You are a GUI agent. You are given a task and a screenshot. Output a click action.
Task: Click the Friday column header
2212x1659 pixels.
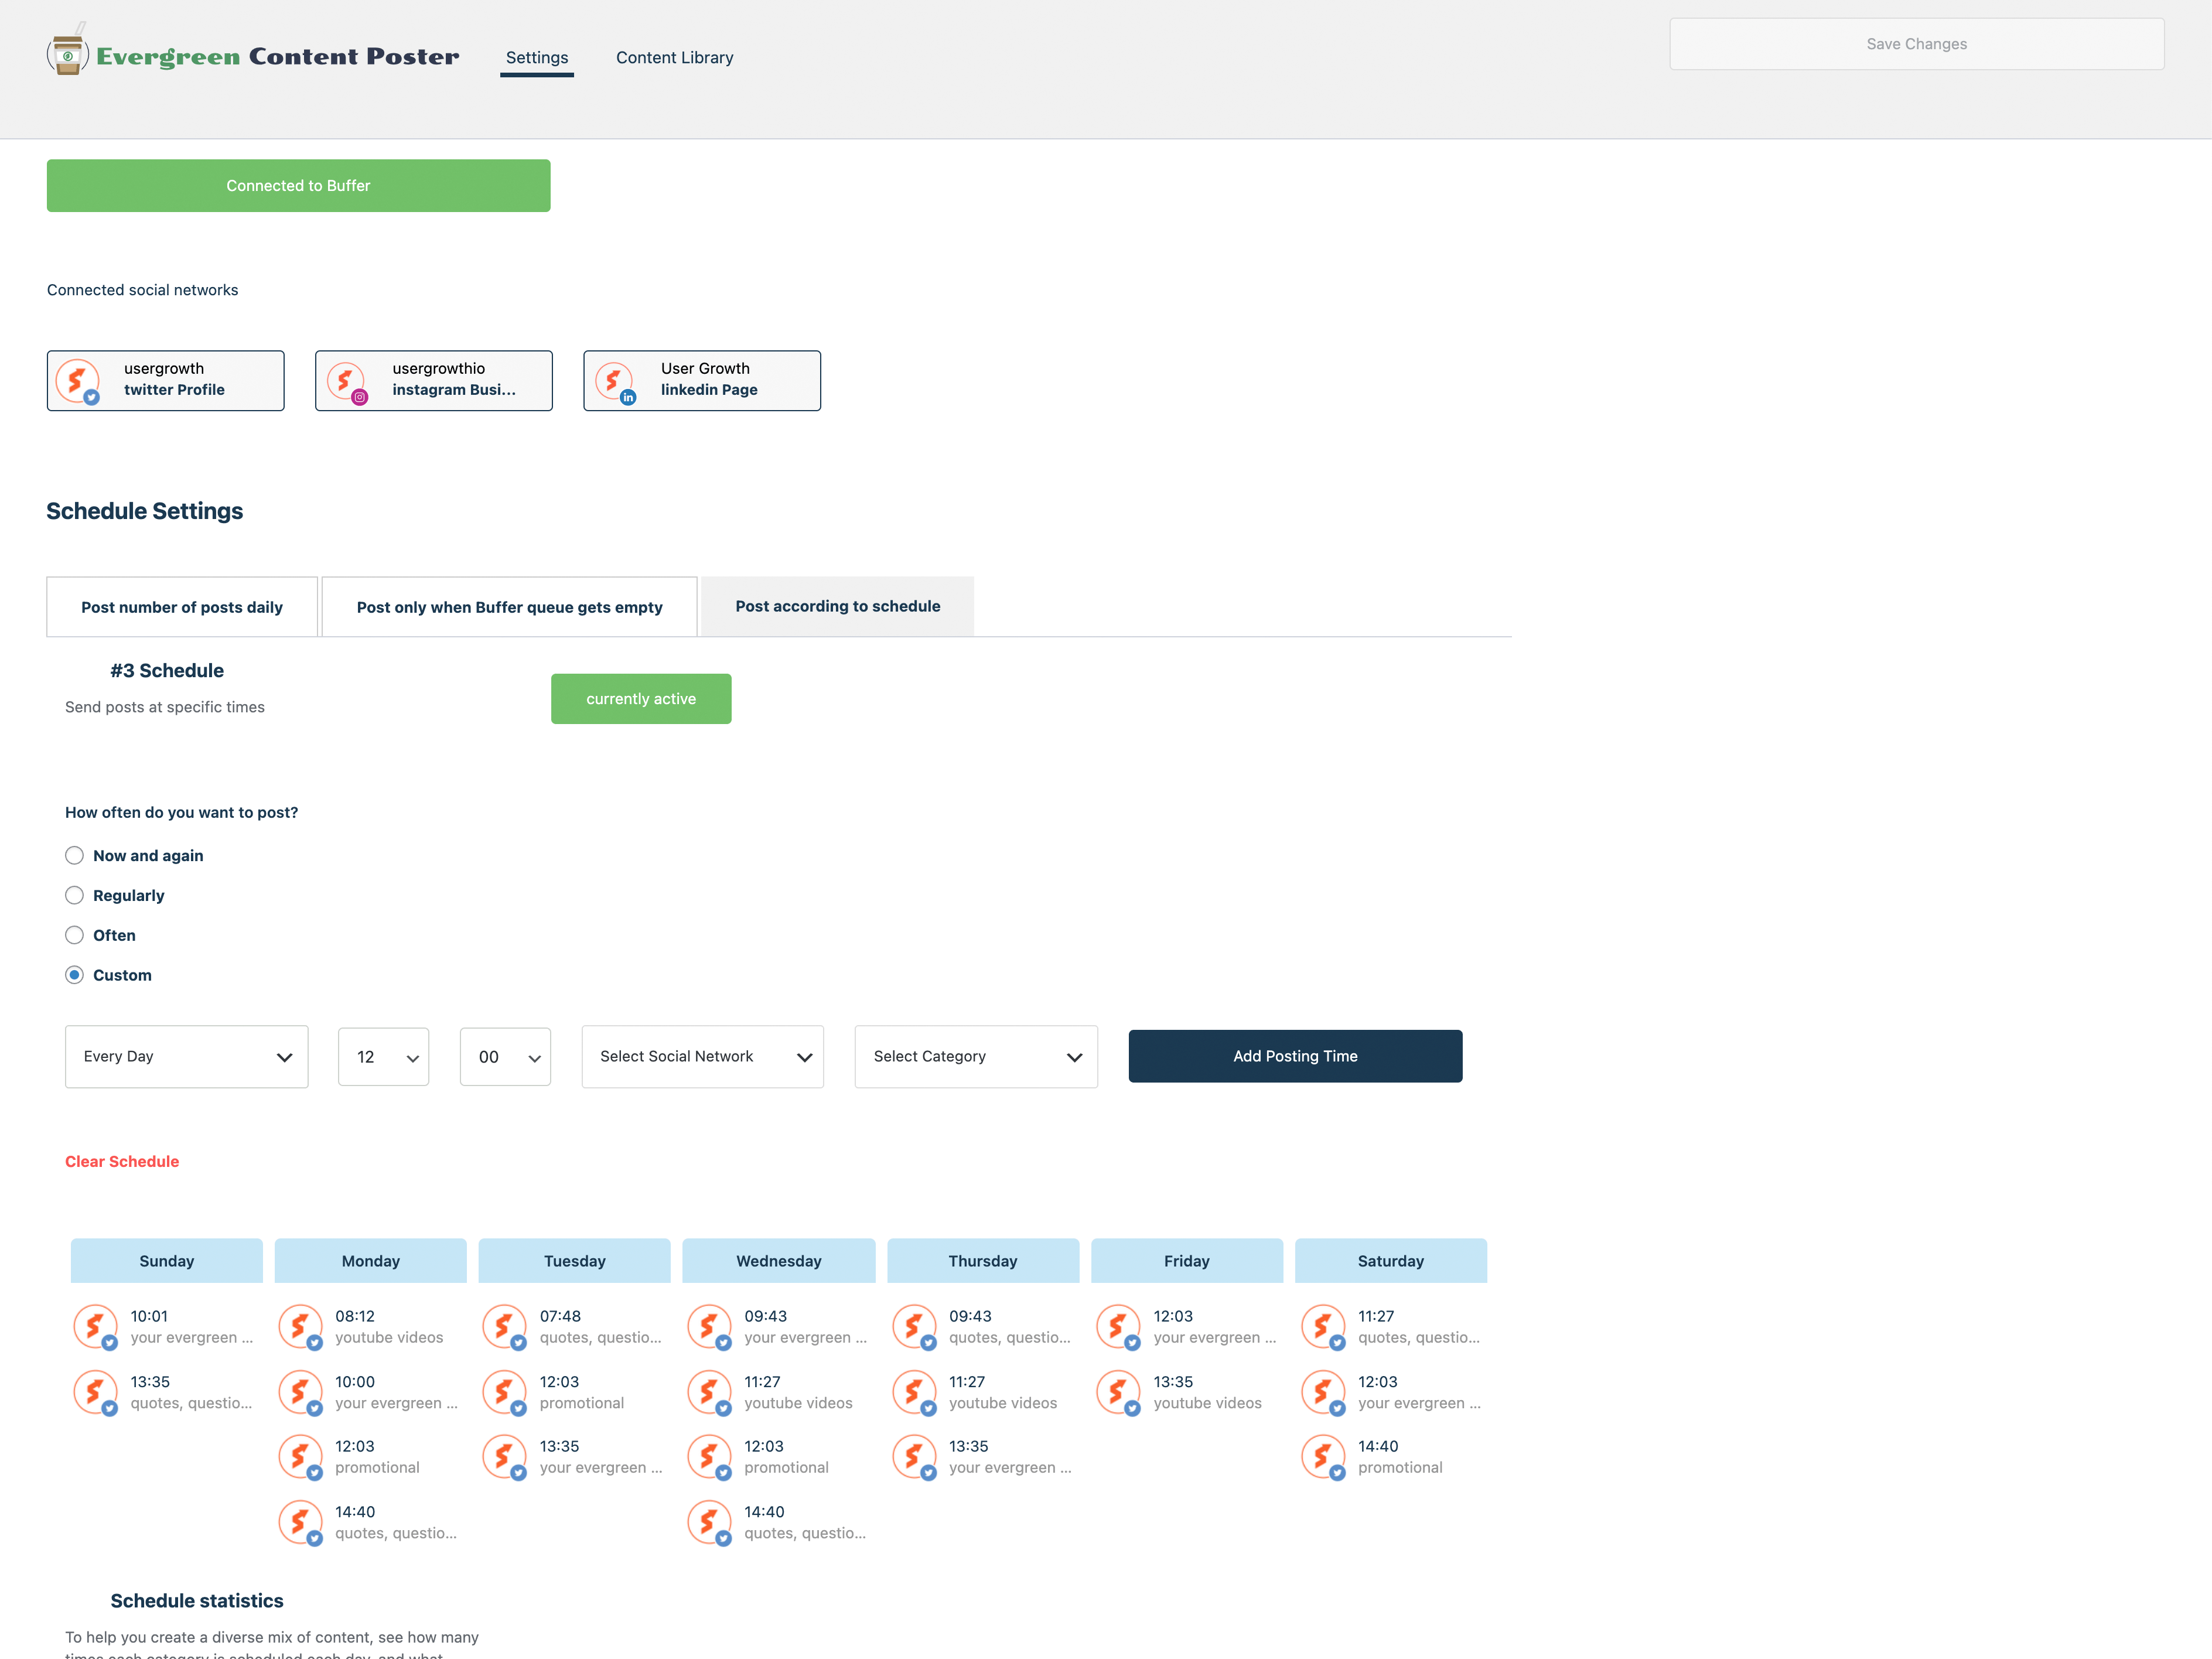1187,1261
